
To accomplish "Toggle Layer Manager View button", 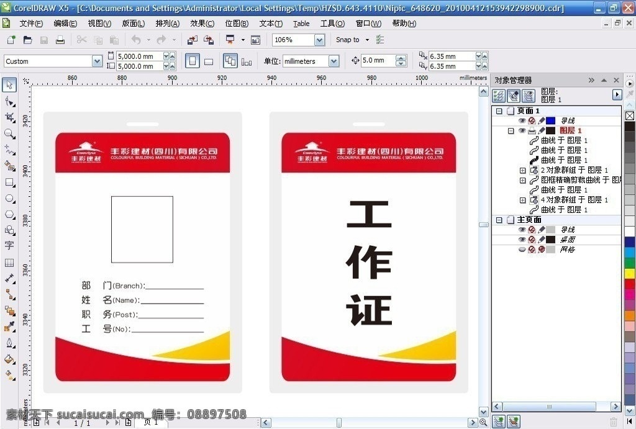I will pyautogui.click(x=528, y=96).
